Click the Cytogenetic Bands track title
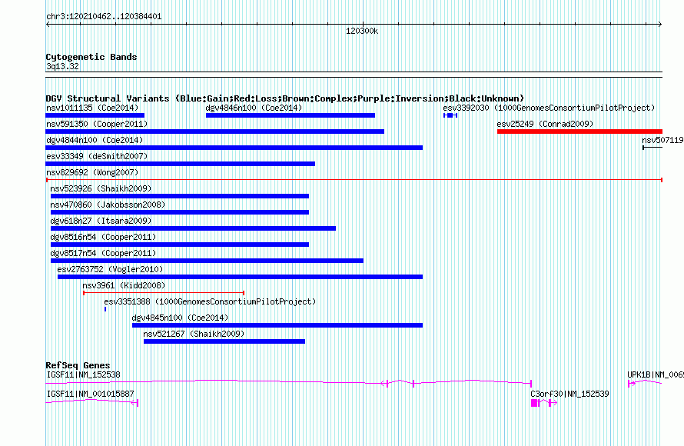This screenshot has height=446, width=684. [x=91, y=57]
